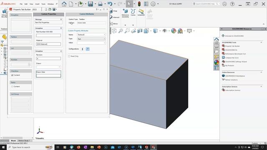This screenshot has height=150, width=267.
Task: Open File Explorer task pane folder icon
Action: pyautogui.click(x=217, y=51)
